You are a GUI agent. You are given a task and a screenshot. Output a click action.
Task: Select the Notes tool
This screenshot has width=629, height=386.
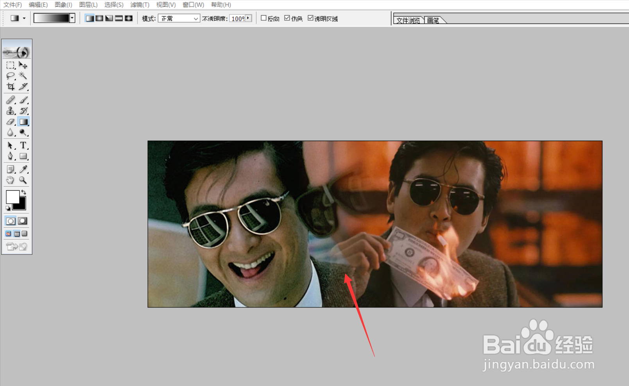click(11, 170)
